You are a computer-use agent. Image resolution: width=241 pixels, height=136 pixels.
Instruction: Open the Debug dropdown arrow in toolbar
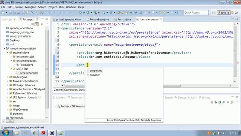coord(84,12)
